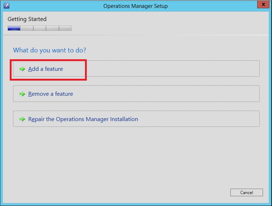Click the last progress bar segment

coord(65,28)
